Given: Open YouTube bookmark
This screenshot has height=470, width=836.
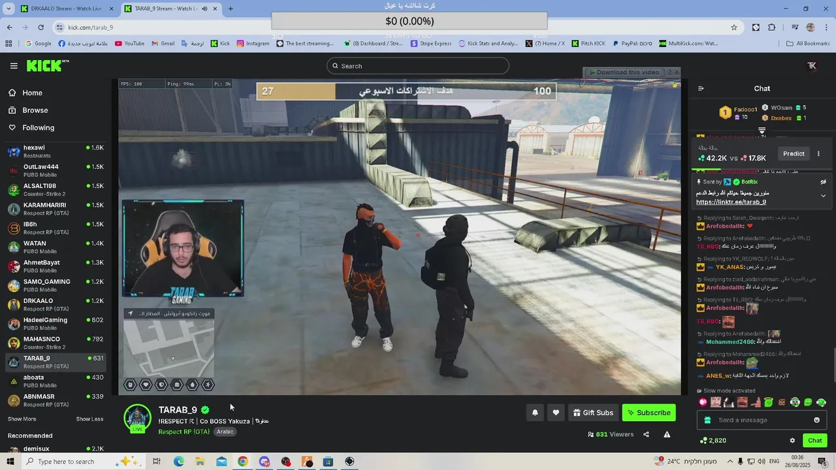Looking at the screenshot, I should pos(129,44).
